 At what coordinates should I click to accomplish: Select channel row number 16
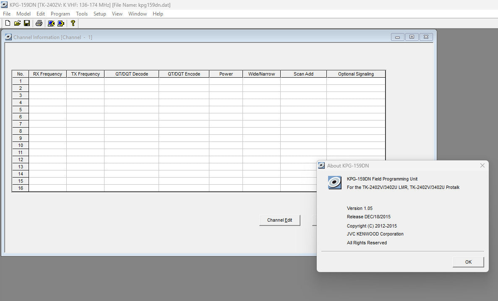click(20, 188)
